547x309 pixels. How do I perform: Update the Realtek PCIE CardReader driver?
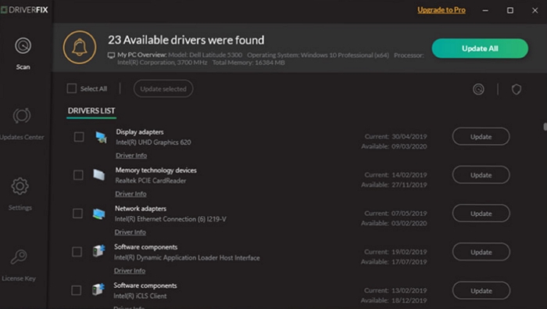click(481, 175)
